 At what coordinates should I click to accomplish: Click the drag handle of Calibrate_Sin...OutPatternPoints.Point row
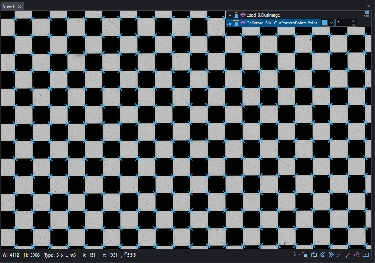point(229,23)
